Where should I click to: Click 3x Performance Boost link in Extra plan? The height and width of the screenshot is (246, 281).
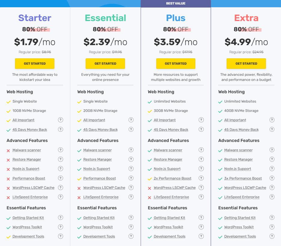coord(243,178)
